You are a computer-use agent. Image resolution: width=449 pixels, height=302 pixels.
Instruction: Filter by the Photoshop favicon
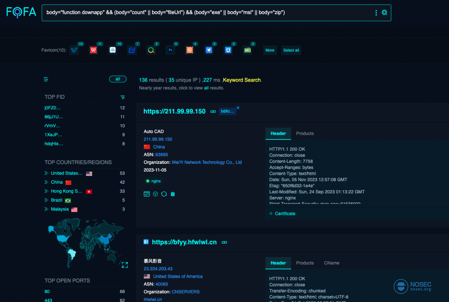[170, 50]
